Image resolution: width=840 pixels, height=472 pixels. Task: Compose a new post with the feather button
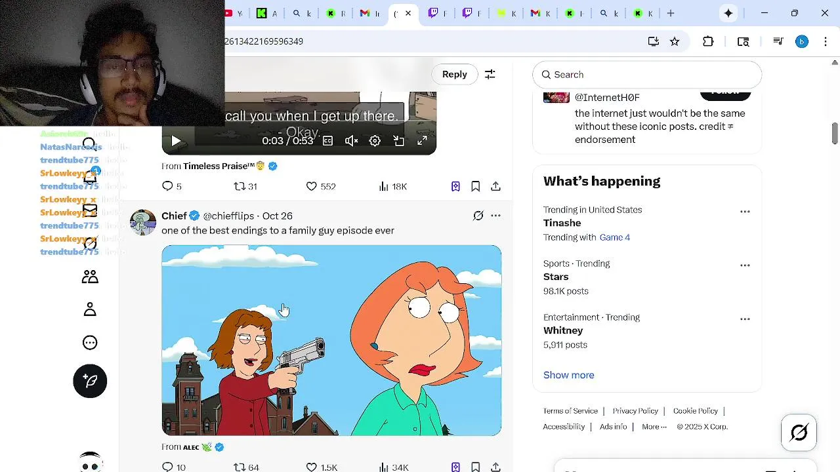tap(90, 381)
